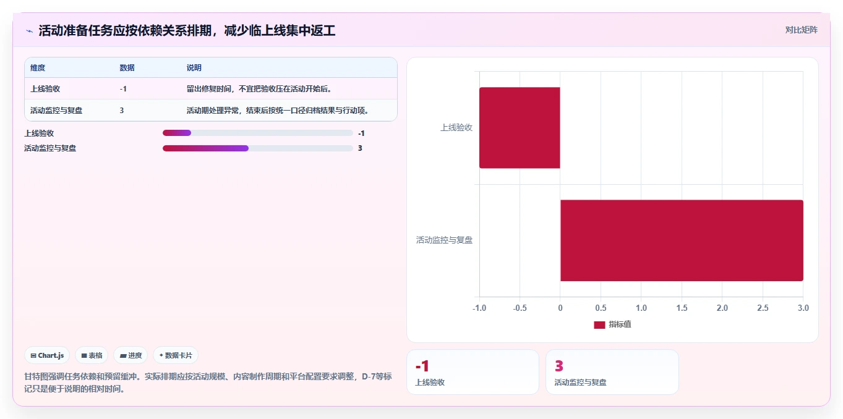The width and height of the screenshot is (843, 419).
Task: Click the 上线验收 label beside progress bar
Action: [x=39, y=133]
